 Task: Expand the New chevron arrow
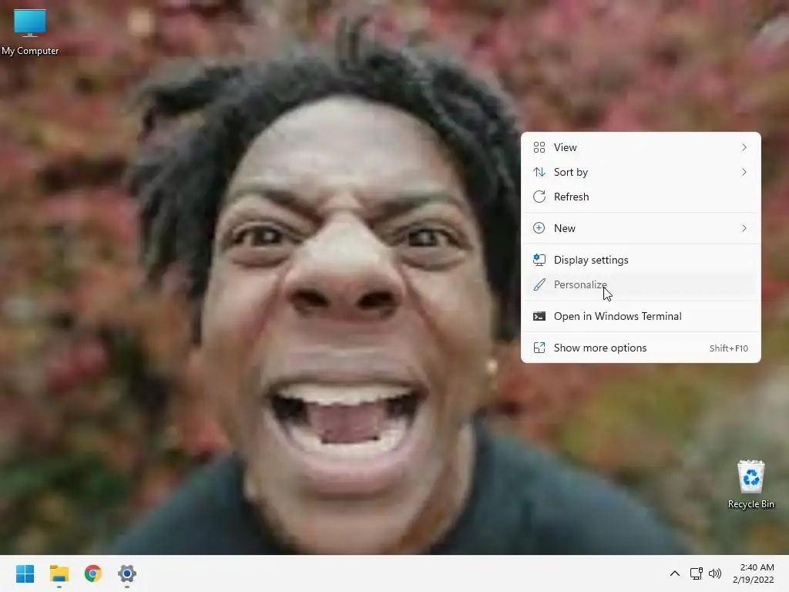(744, 228)
